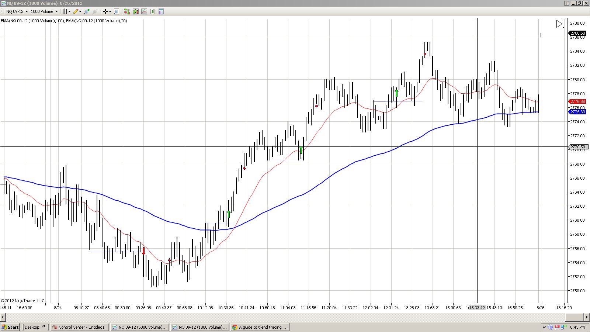Click the 2750.00 price axis label
The width and height of the screenshot is (590, 332).
point(577,291)
